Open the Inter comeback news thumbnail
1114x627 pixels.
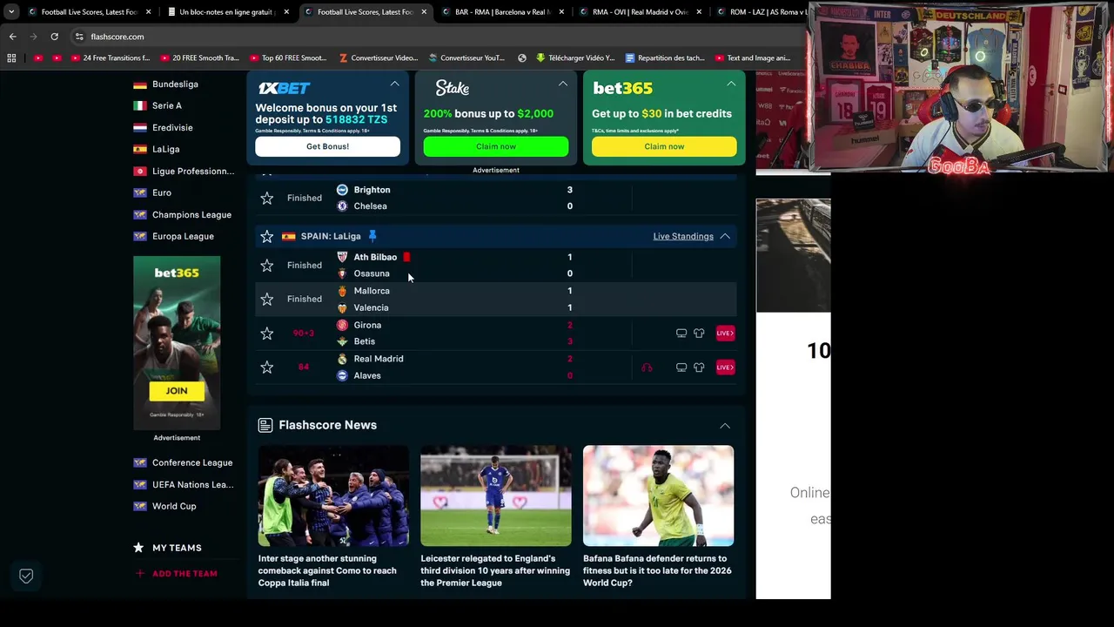333,496
